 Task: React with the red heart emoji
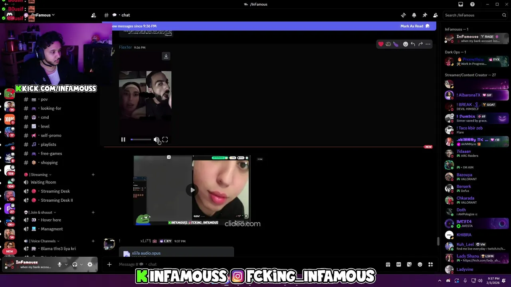click(x=381, y=44)
